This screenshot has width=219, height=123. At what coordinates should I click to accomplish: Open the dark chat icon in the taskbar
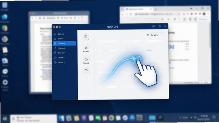pyautogui.click(x=160, y=118)
